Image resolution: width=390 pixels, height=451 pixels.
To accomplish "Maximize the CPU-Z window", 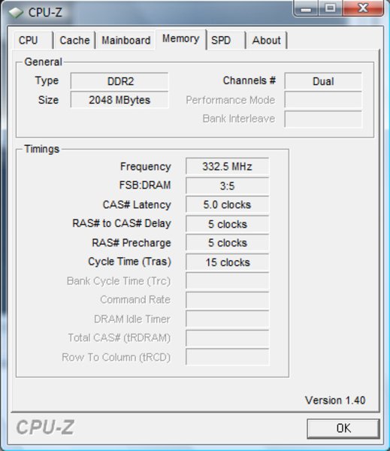I will (331, 8).
